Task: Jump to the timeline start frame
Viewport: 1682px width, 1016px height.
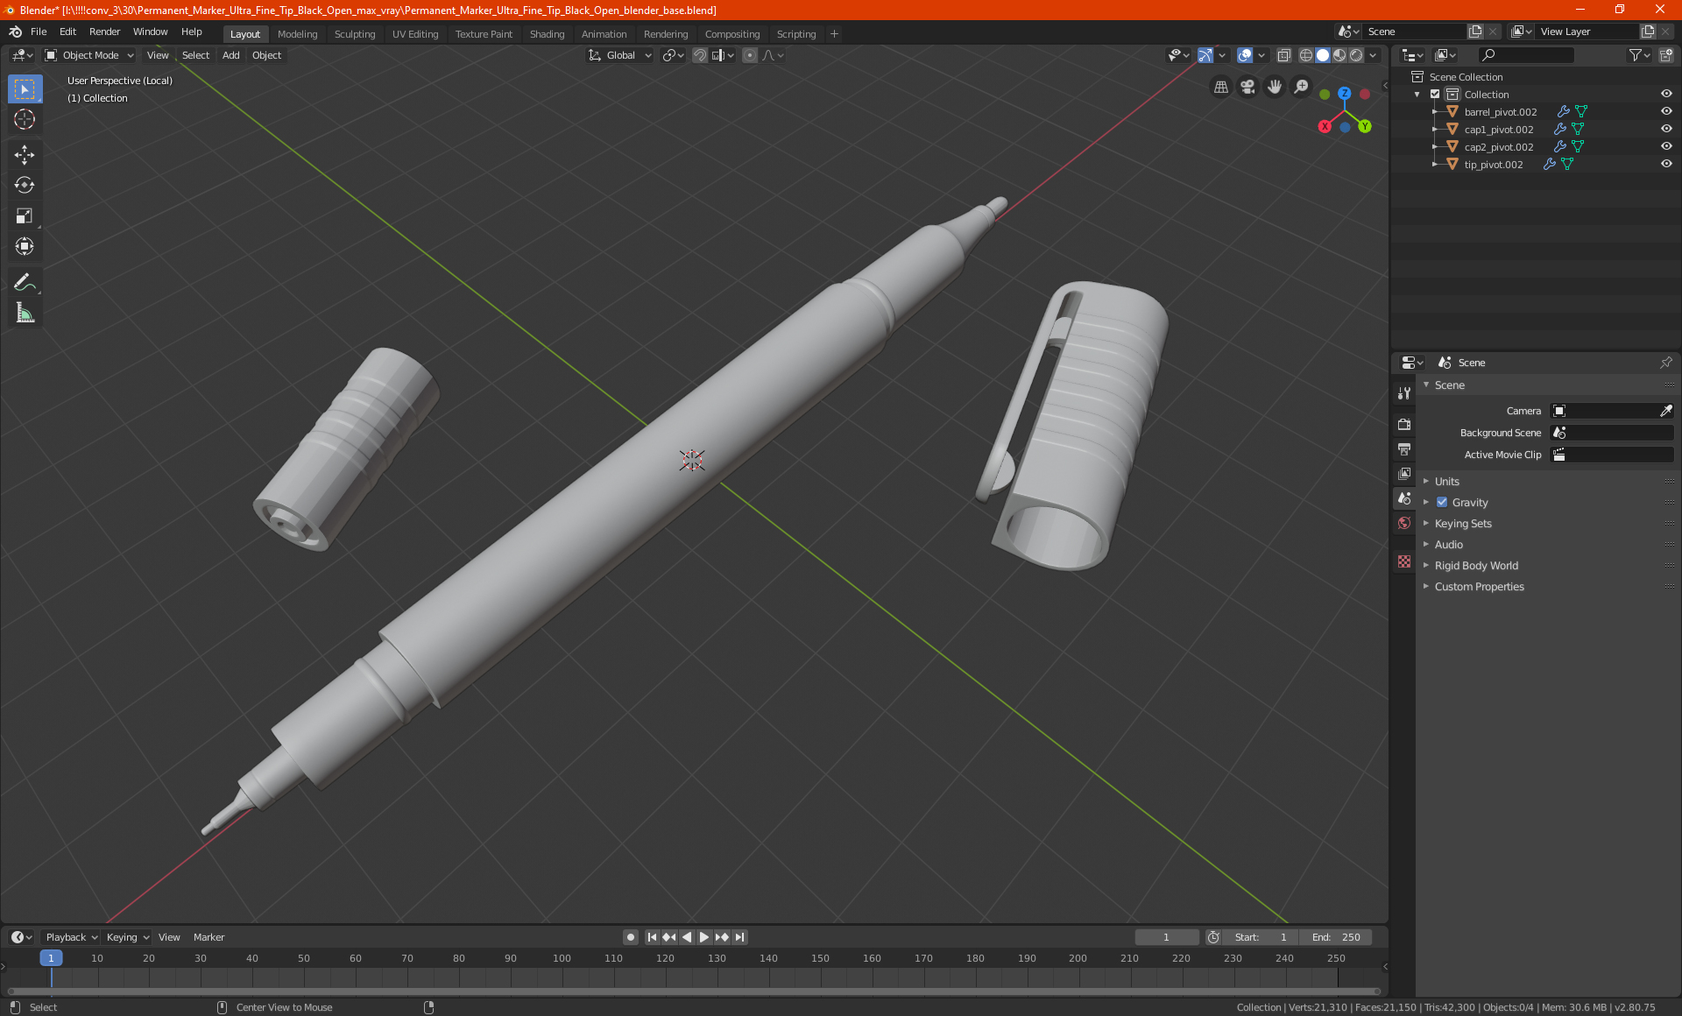Action: point(652,937)
